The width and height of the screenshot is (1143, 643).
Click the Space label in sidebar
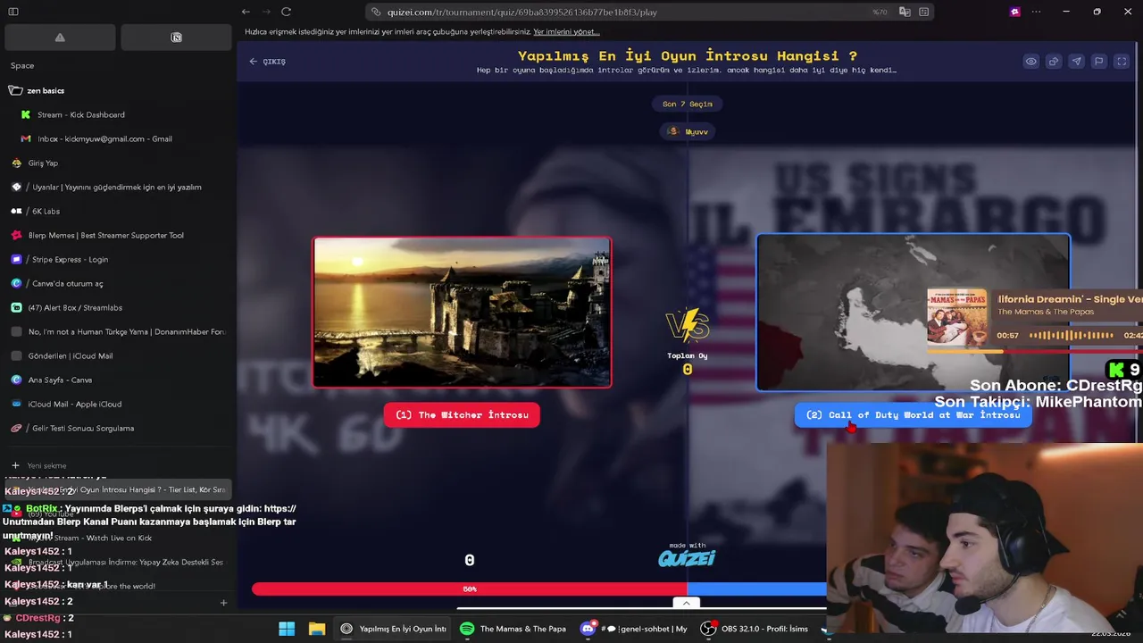pyautogui.click(x=22, y=65)
